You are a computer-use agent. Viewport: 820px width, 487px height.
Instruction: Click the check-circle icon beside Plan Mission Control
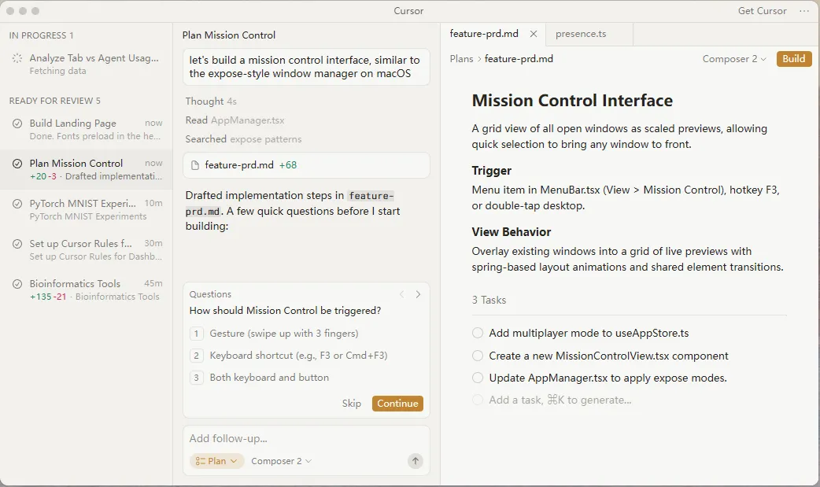coord(17,164)
